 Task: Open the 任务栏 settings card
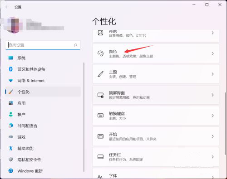coord(156,157)
